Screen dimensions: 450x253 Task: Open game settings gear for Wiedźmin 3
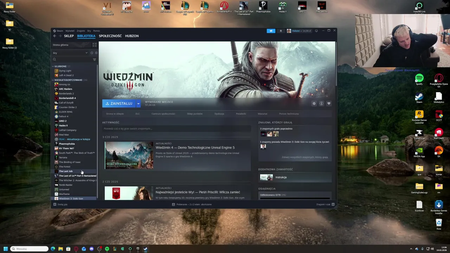[314, 104]
